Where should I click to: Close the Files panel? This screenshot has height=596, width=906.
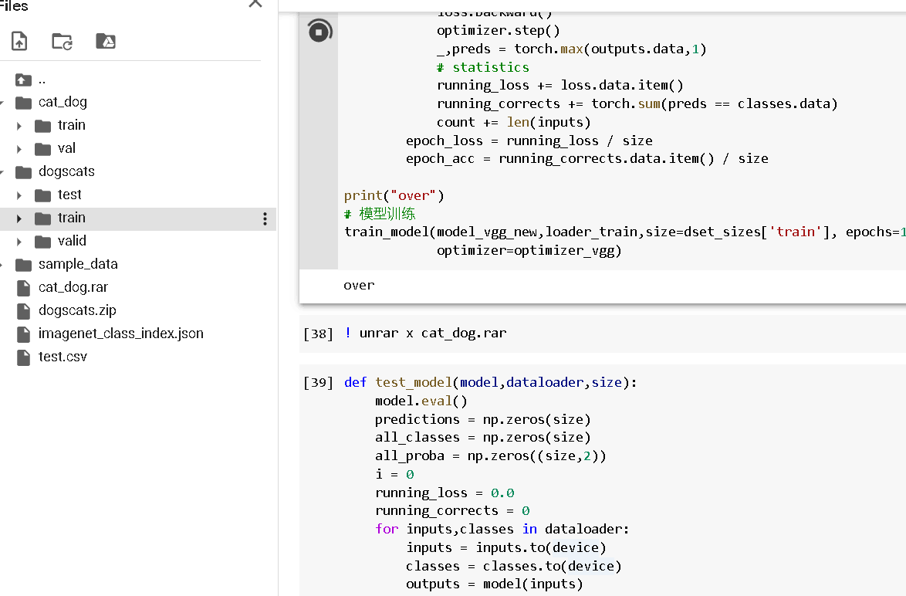coord(255,4)
